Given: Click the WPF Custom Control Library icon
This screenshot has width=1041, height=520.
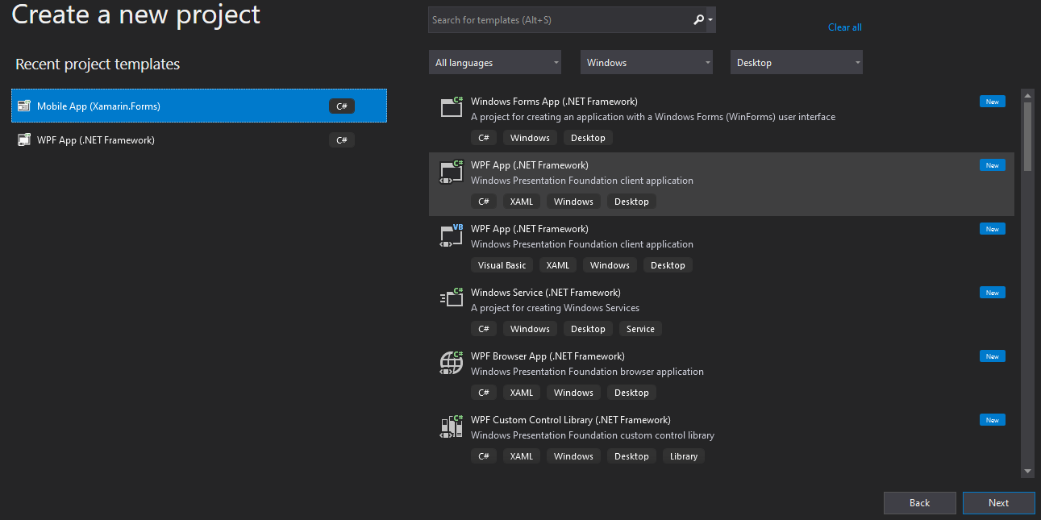Looking at the screenshot, I should coord(452,426).
